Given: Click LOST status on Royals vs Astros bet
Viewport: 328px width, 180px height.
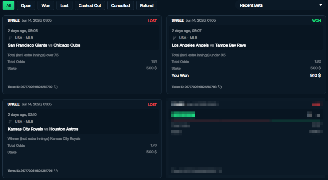Looking at the screenshot, I should (x=152, y=104).
